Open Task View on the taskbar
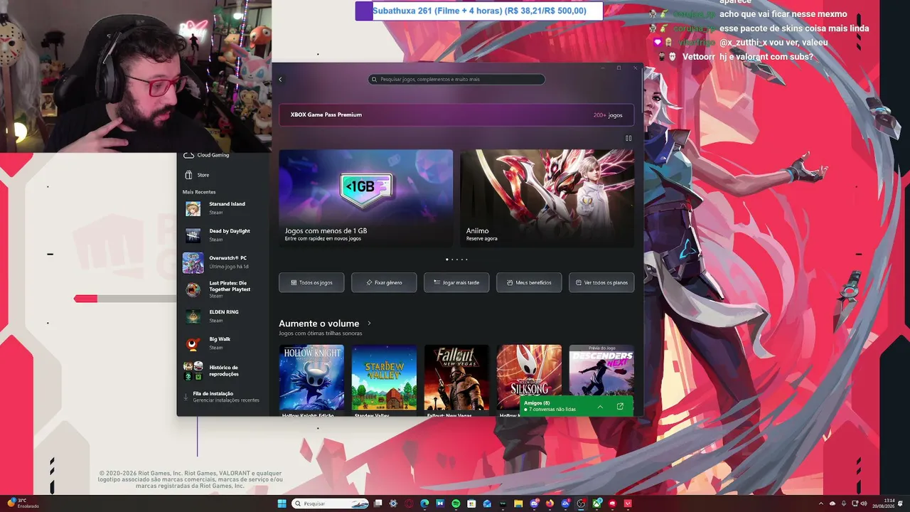The height and width of the screenshot is (512, 910). [x=378, y=503]
